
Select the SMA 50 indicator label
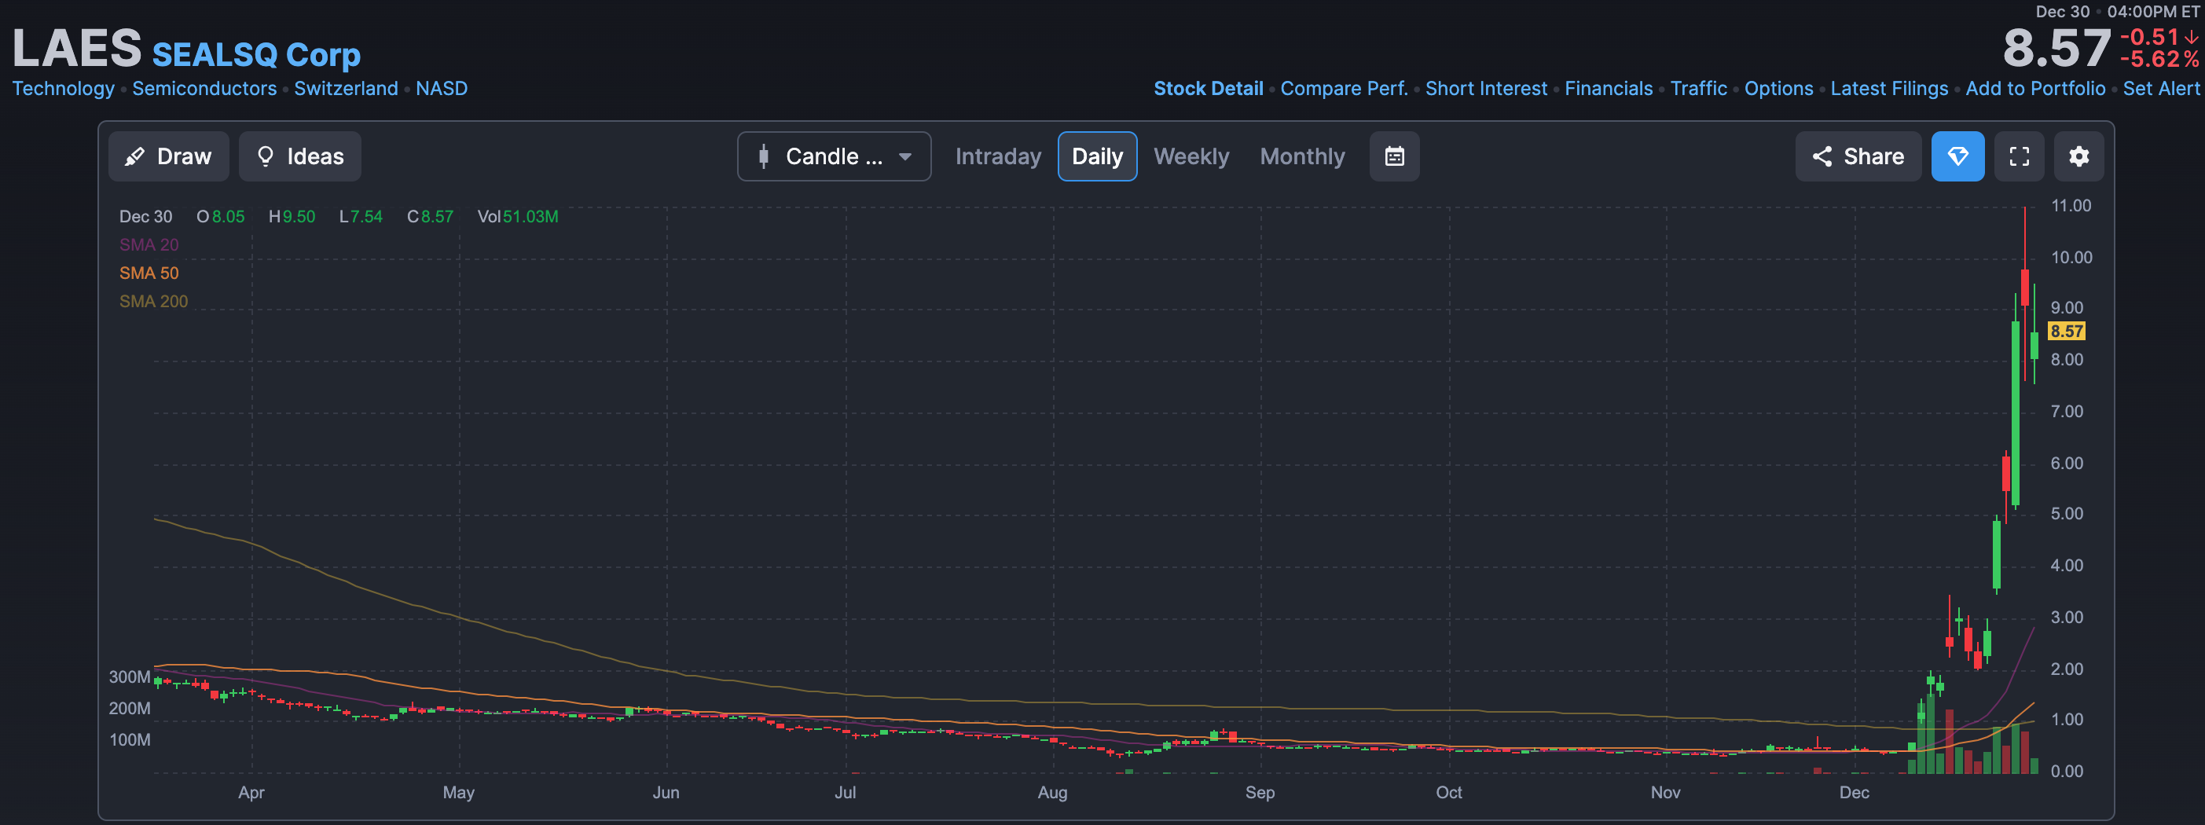click(149, 273)
